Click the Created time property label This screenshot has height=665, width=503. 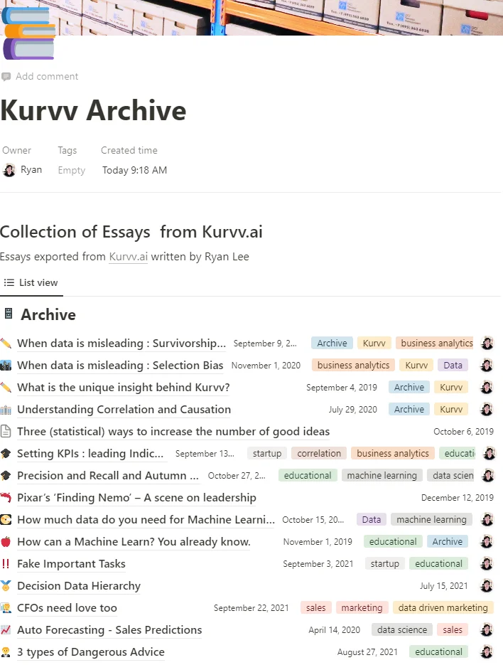(x=129, y=151)
